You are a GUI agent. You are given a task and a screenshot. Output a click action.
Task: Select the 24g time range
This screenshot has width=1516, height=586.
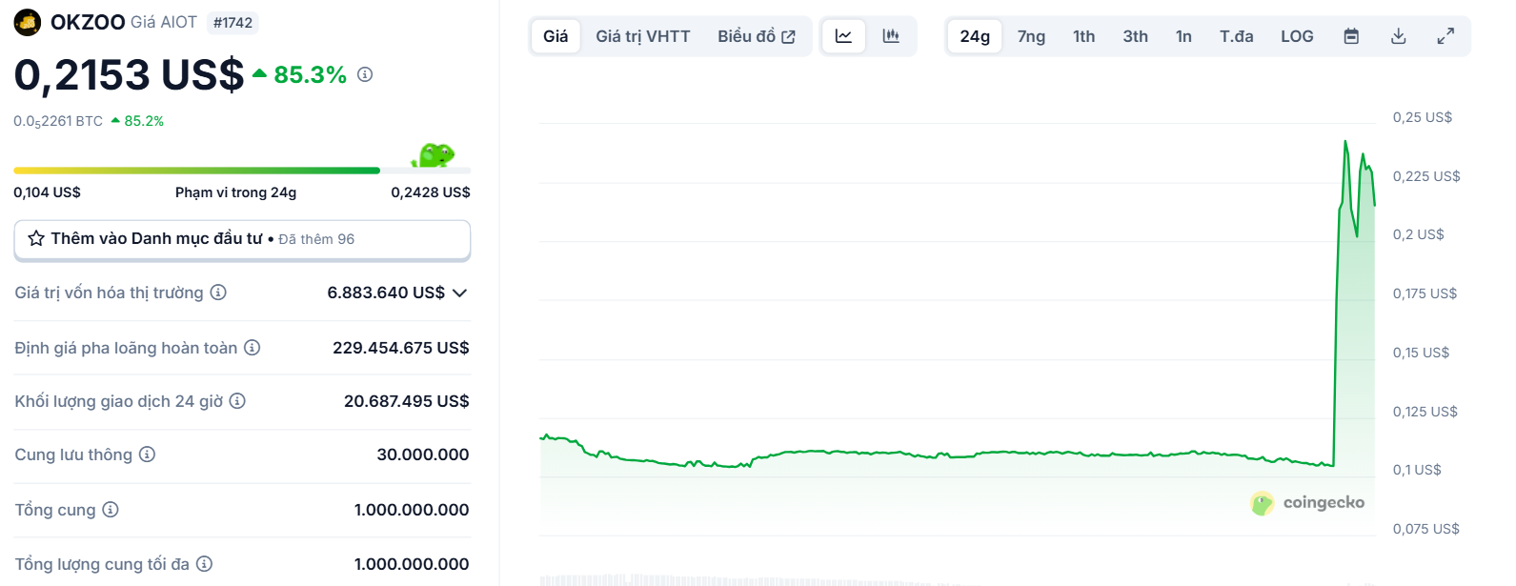[975, 36]
